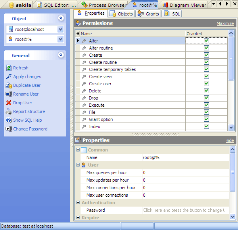Click the Report structure printer icon
Viewport: 238px width, 230px height.
pos(9,111)
